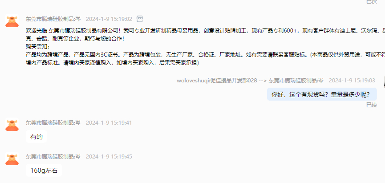Click the 2024-1-9 15:19:03 timestamp
The width and height of the screenshot is (385, 183).
coord(352,81)
